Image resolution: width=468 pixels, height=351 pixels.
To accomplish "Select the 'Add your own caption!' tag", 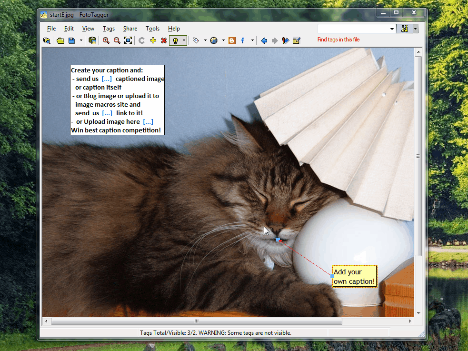I will pos(354,276).
